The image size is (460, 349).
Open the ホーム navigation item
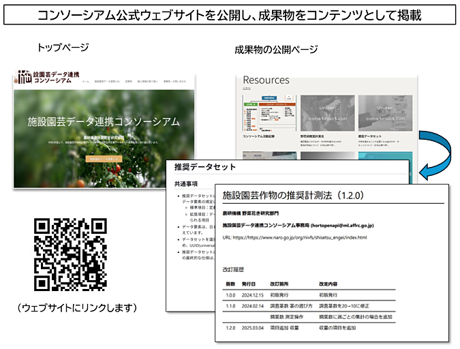tap(85, 80)
